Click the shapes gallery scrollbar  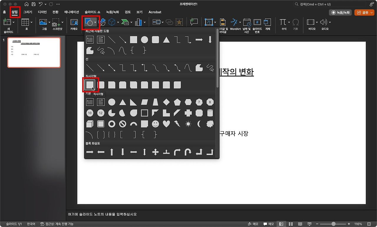click(218, 58)
